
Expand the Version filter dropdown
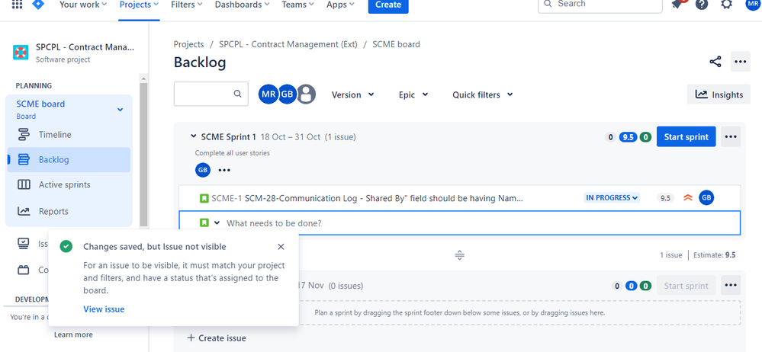(352, 94)
